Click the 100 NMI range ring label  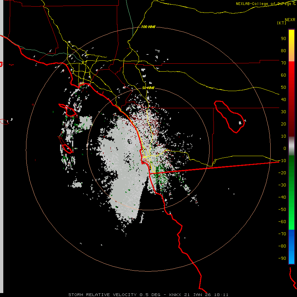coord(148,27)
